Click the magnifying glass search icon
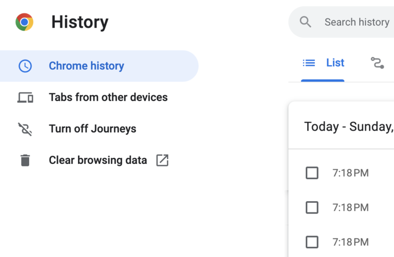The height and width of the screenshot is (257, 394). coord(306,22)
